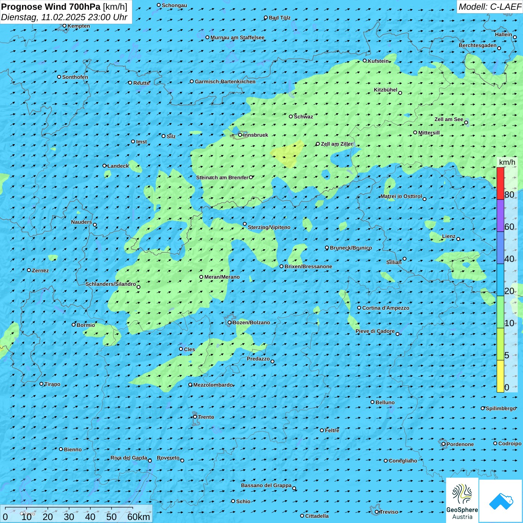Click the 'Codroipo' label
The height and width of the screenshot is (523, 523).
coord(510,443)
